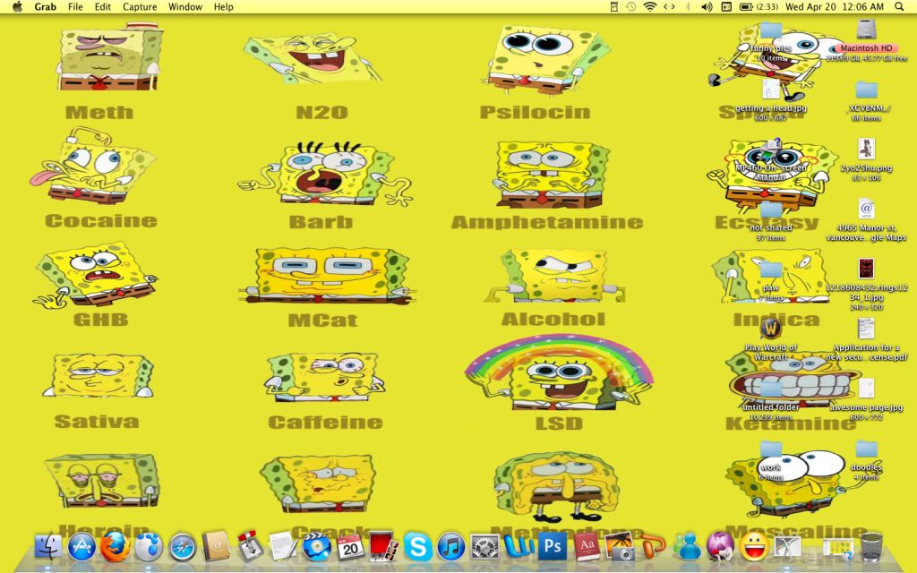Launch Safari from the Dock
917x573 pixels.
click(x=183, y=548)
